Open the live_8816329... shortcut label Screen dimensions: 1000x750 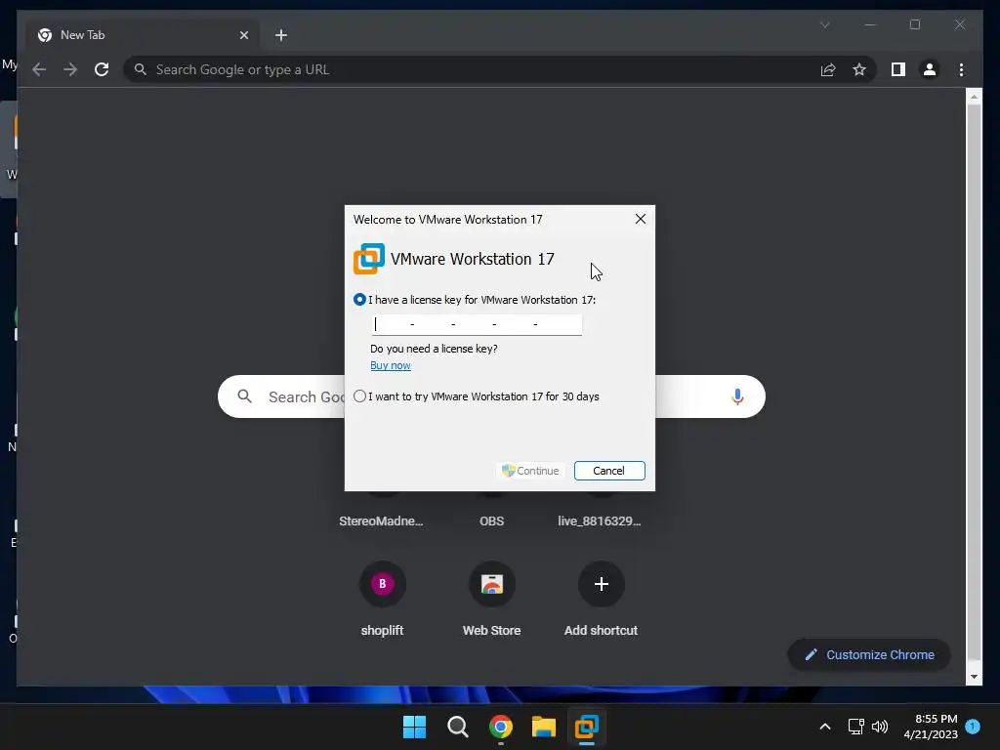coord(600,521)
